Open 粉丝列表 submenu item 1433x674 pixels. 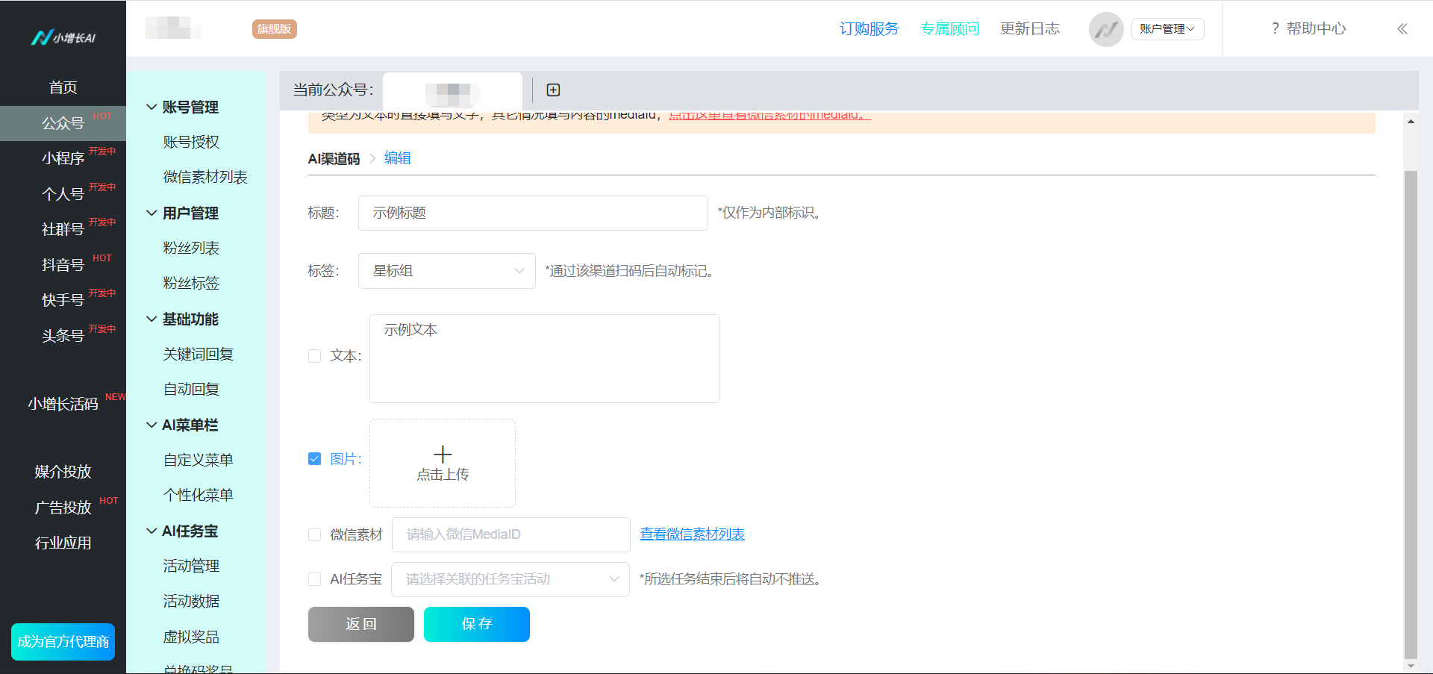191,248
